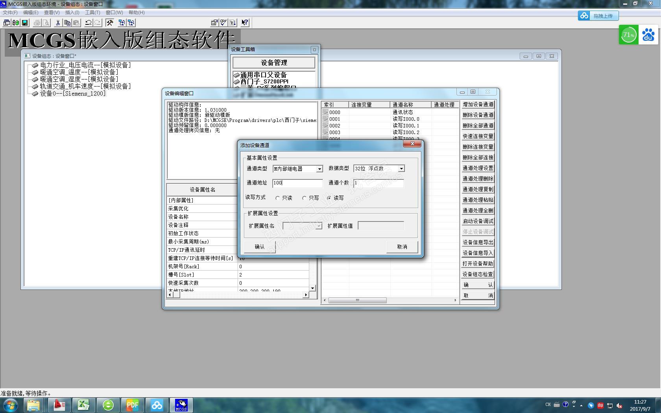Click channel row 0001 读写I000.0
The height and width of the screenshot is (413, 661).
point(390,119)
